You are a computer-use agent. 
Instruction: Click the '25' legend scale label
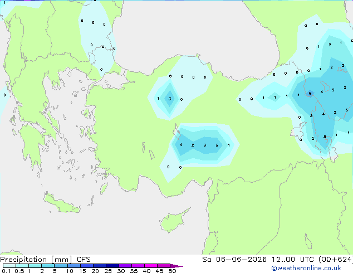[108, 271]
